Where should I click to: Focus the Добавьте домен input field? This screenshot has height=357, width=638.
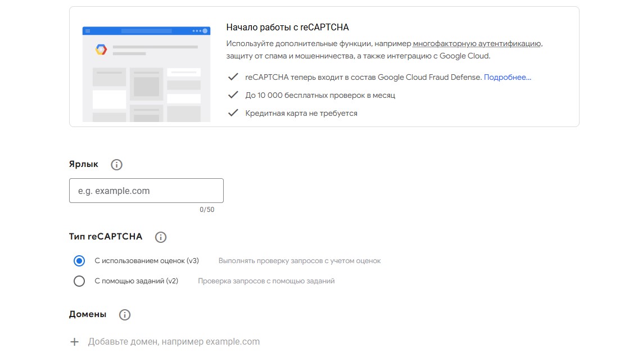(x=174, y=342)
